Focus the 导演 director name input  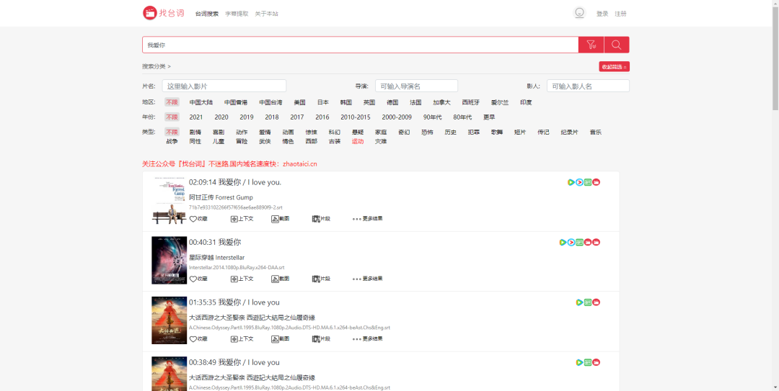click(x=416, y=86)
